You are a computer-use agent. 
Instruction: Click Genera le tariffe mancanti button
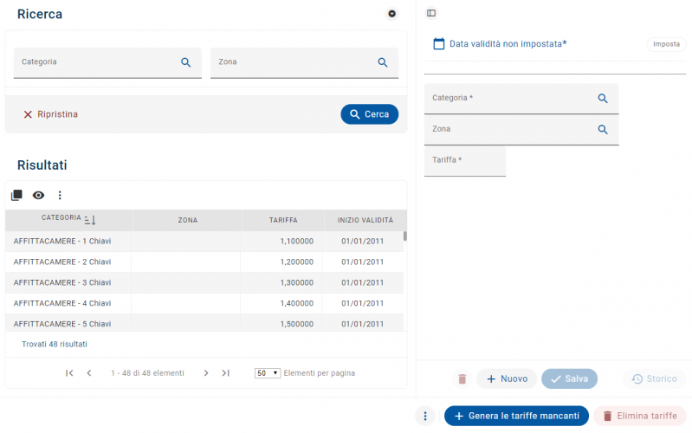point(516,416)
